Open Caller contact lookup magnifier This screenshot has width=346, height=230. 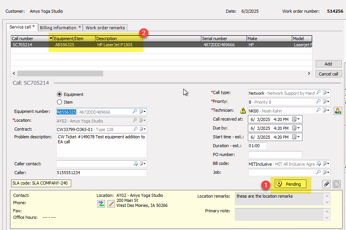click(135, 163)
